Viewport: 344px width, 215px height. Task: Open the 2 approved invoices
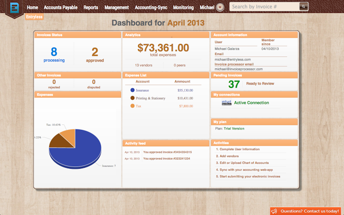pyautogui.click(x=95, y=55)
